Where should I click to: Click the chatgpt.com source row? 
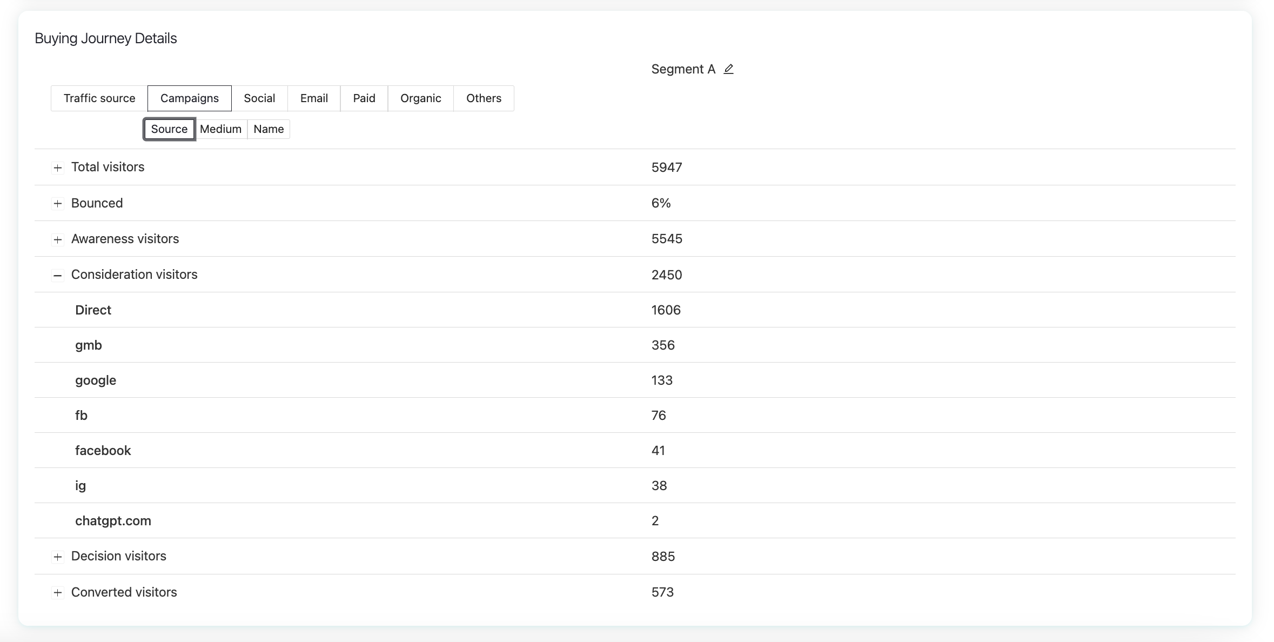tap(113, 521)
